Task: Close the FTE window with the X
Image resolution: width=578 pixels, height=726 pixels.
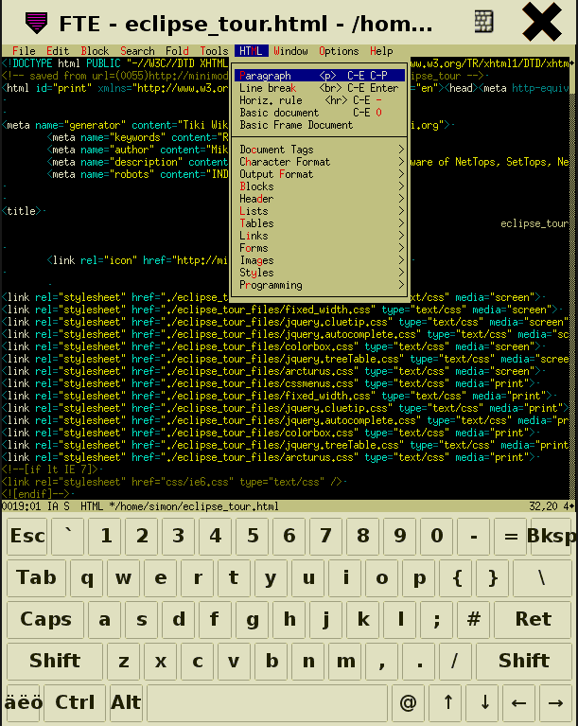Action: click(x=541, y=22)
